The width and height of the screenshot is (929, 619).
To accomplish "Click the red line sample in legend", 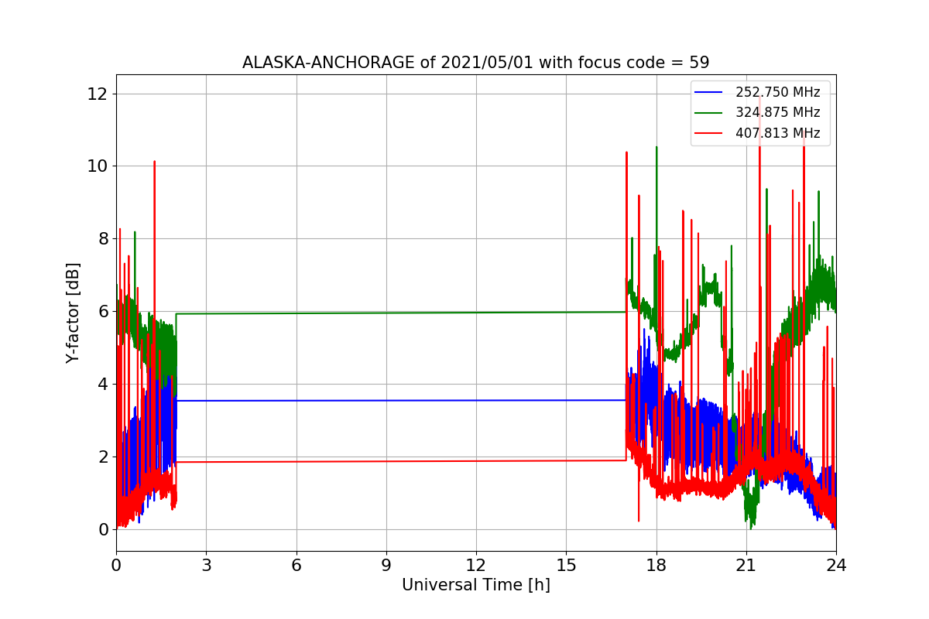I will coord(708,133).
